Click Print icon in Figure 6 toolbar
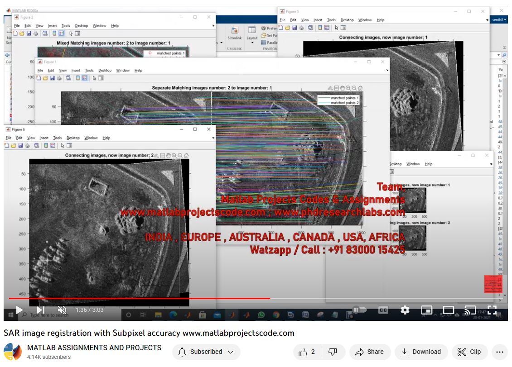This screenshot has width=512, height=367. pos(27,146)
